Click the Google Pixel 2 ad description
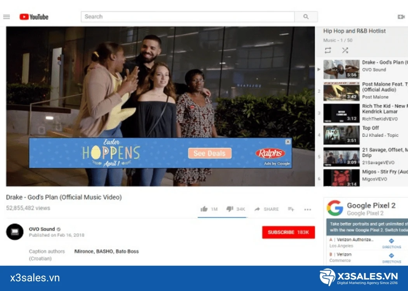 [367, 227]
